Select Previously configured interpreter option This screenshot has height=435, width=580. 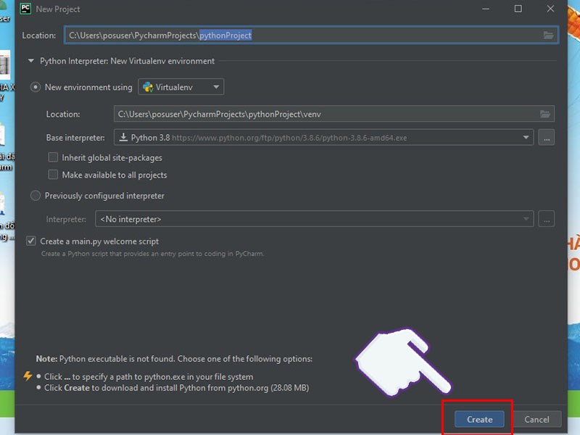tap(35, 195)
